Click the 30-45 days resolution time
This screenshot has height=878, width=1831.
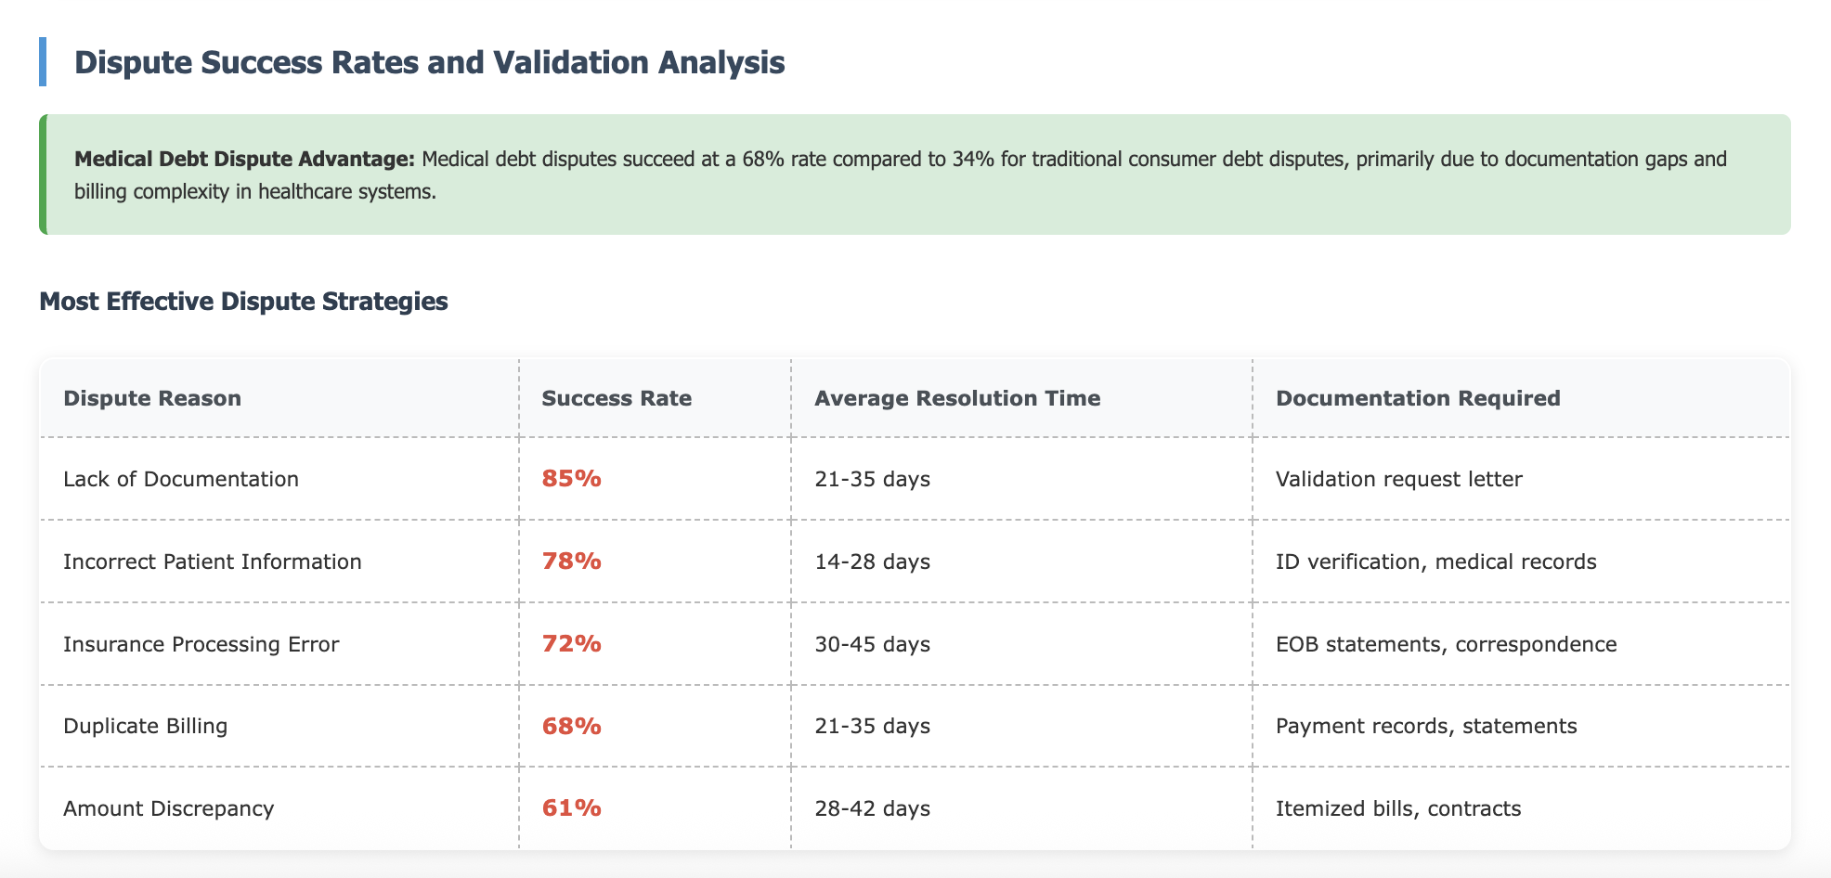click(x=872, y=644)
